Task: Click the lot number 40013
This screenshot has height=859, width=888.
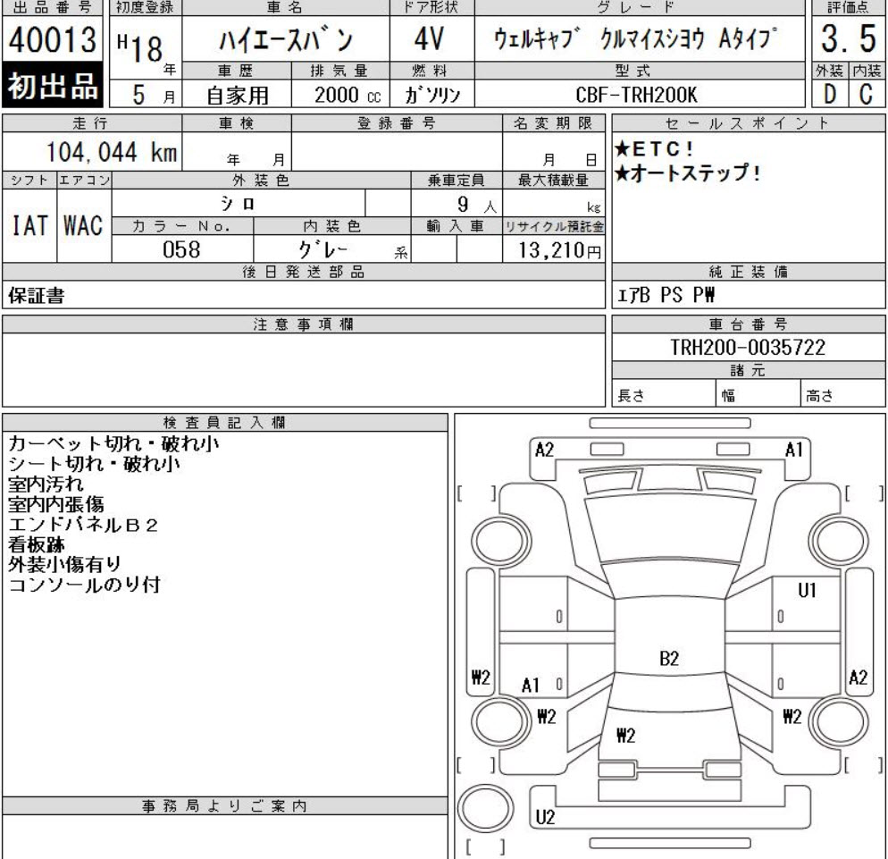Action: click(x=54, y=41)
